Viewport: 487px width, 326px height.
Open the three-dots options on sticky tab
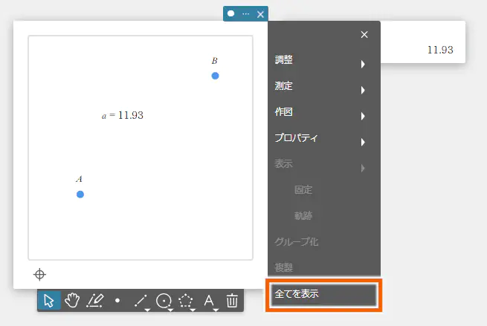(245, 14)
